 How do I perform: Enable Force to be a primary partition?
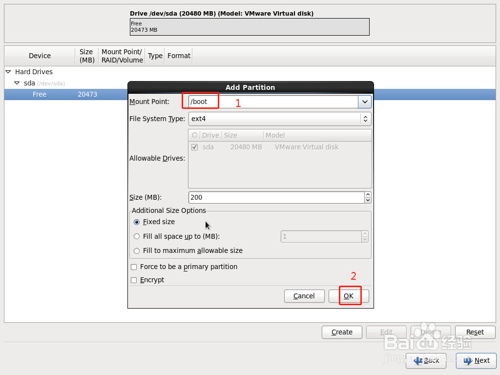134,267
